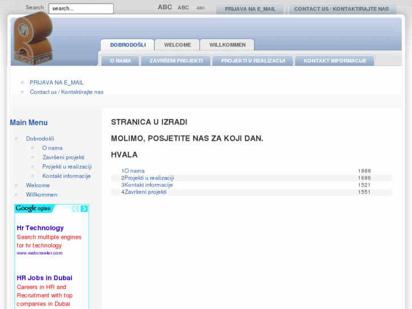The image size is (412, 309).
Task: Open the Hr Technology ad link
Action: tap(40, 228)
